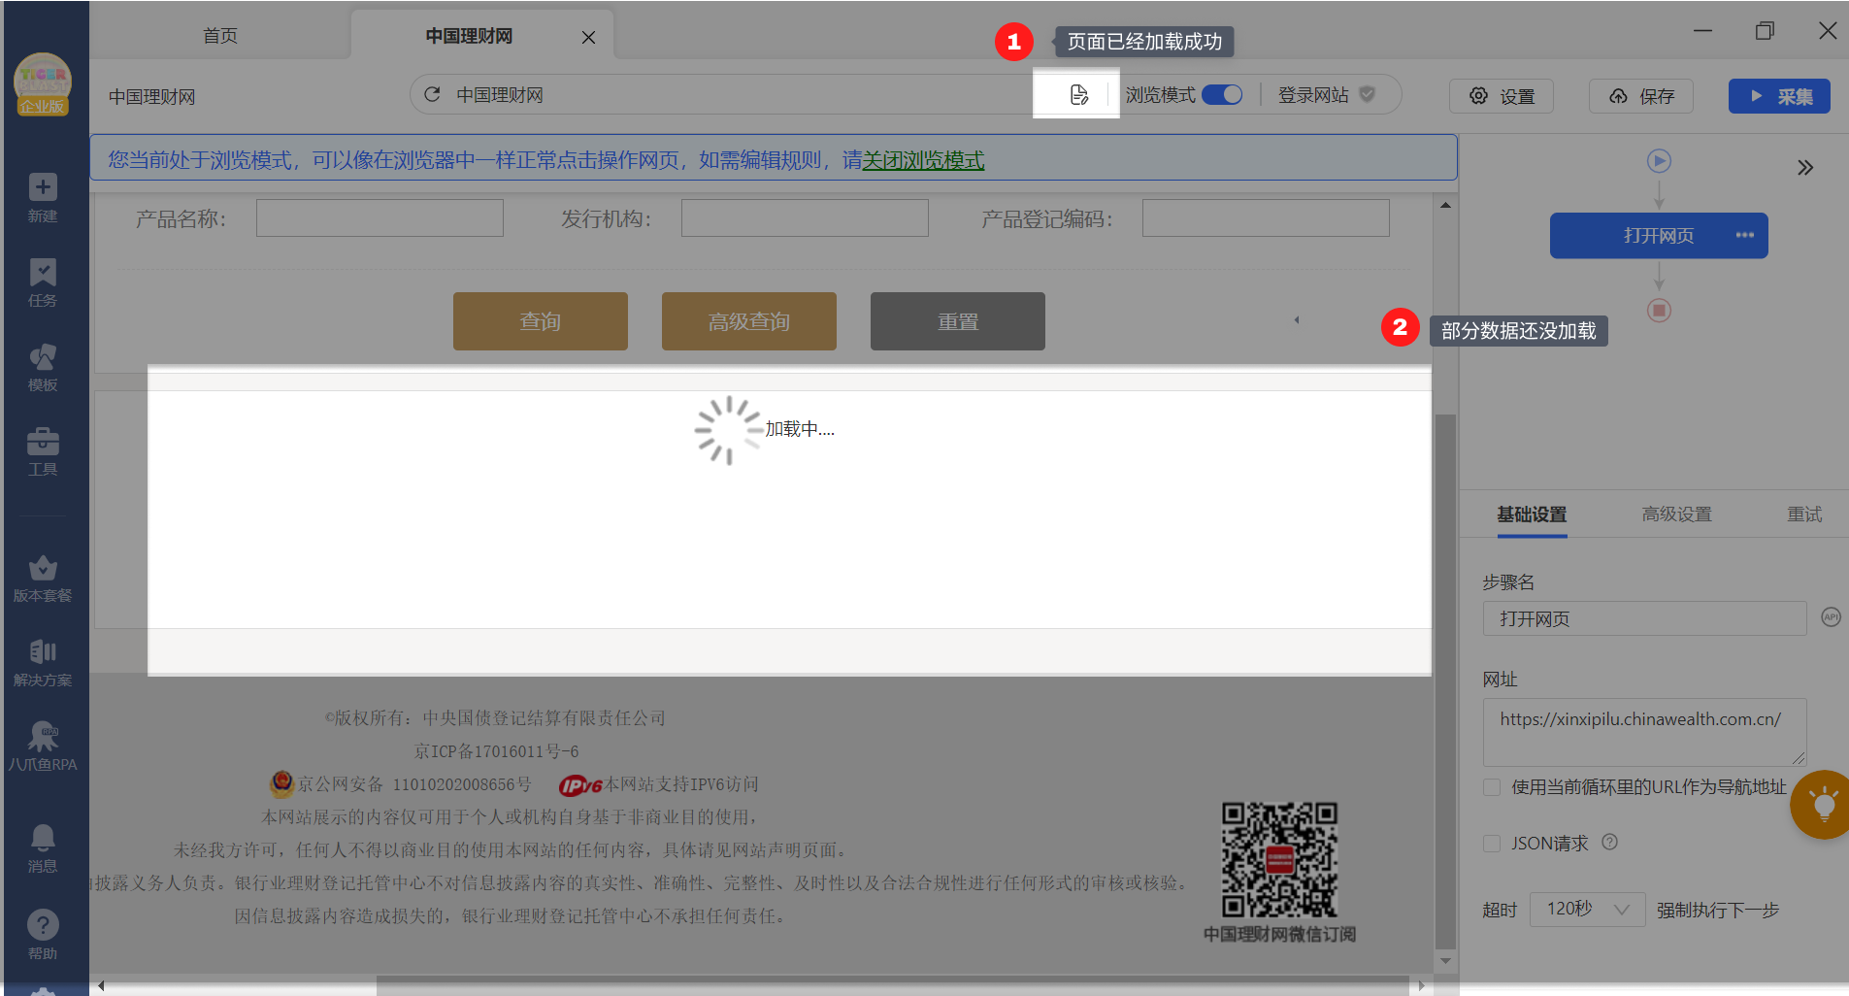Click the API icon beside step name field

[x=1831, y=617]
